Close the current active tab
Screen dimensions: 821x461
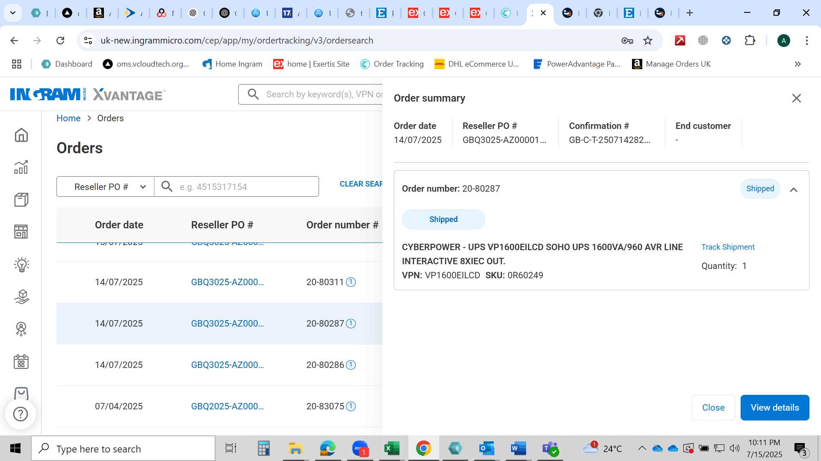tap(543, 13)
